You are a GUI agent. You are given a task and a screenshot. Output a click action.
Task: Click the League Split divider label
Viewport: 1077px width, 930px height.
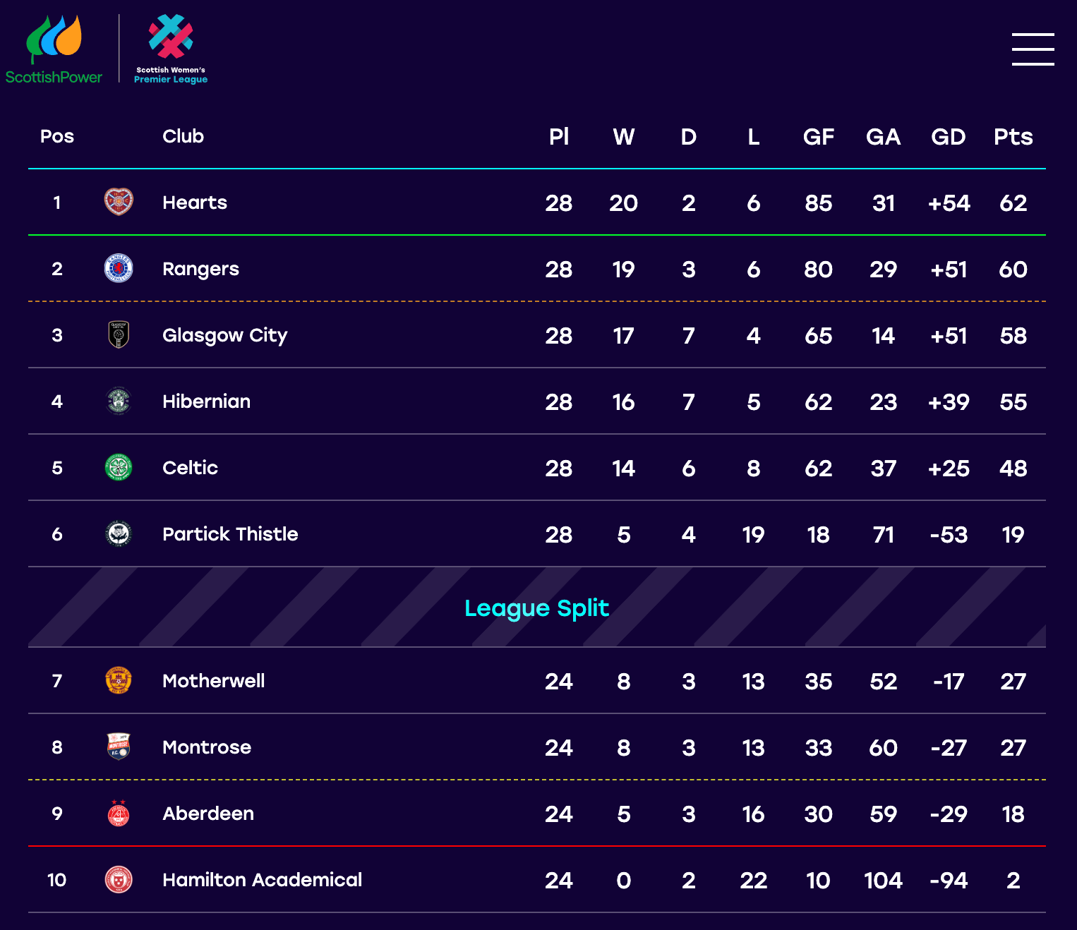click(536, 608)
